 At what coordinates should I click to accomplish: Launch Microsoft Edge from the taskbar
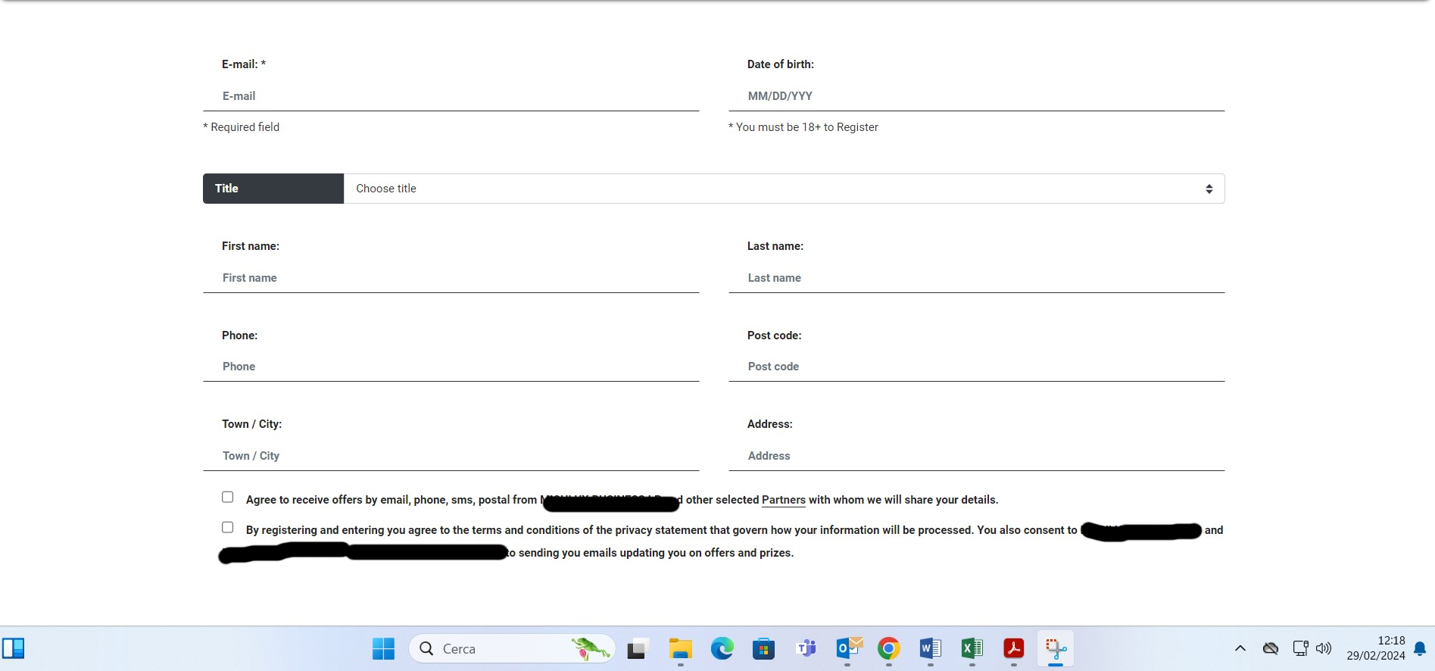click(722, 649)
